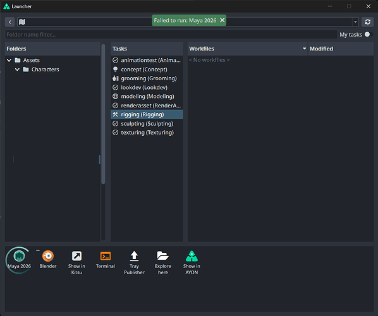Screen dimensions: 378x316
Task: Collapse the Characters folder chevron
Action: coord(17,70)
